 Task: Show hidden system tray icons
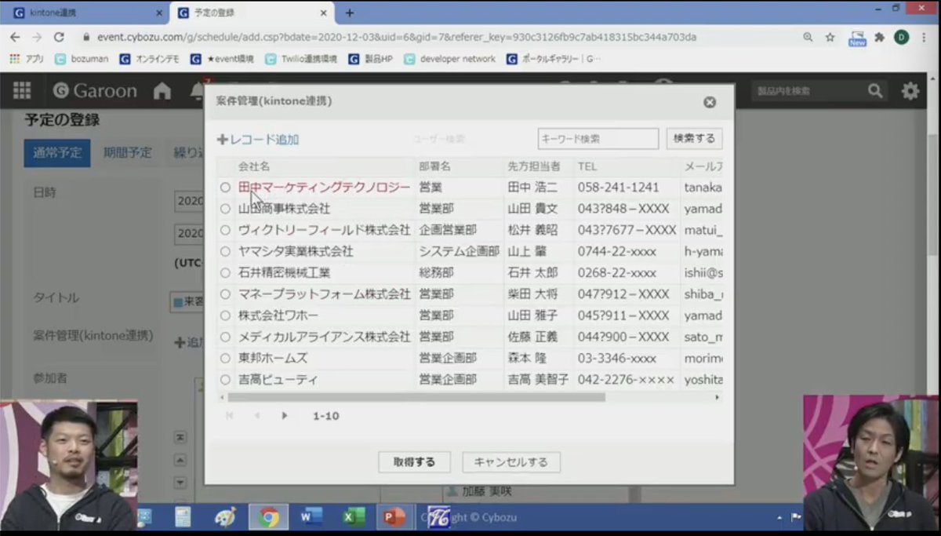coord(779,518)
